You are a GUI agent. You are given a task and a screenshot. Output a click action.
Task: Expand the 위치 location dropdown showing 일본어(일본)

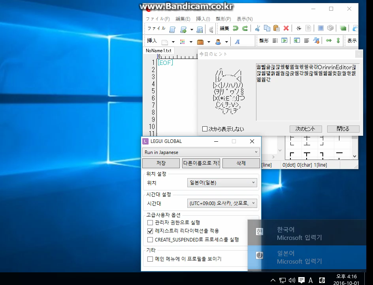tap(222, 183)
